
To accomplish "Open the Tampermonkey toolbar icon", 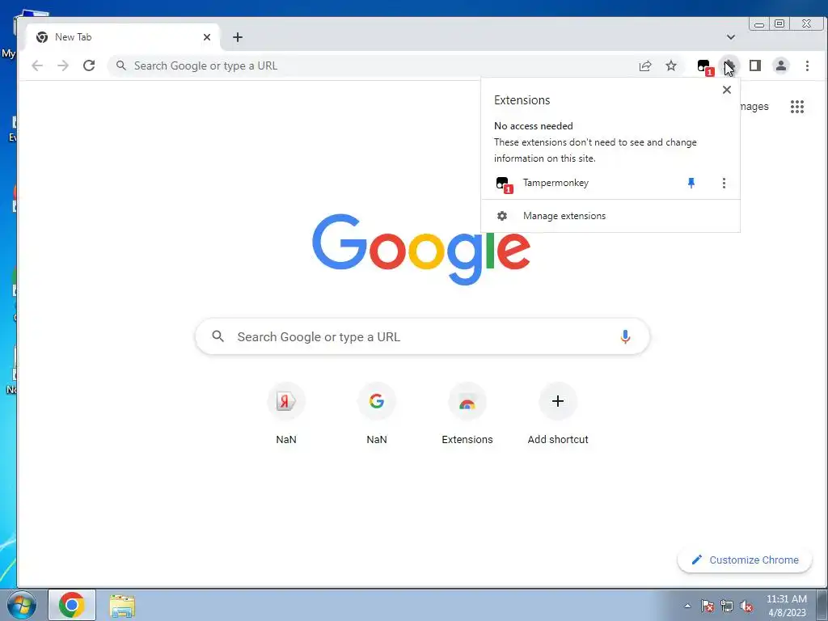I will pos(705,67).
